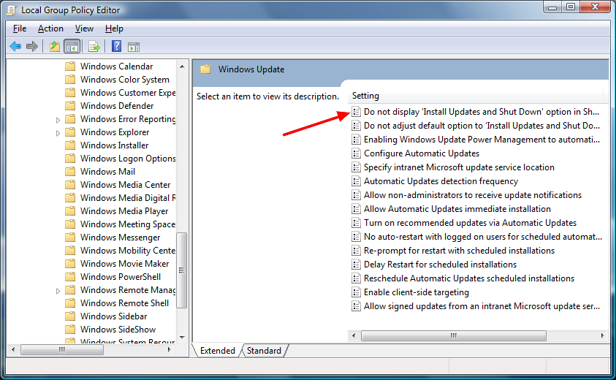This screenshot has height=380, width=616.
Task: Select 'Configure Automatic Updates' setting
Action: [422, 153]
